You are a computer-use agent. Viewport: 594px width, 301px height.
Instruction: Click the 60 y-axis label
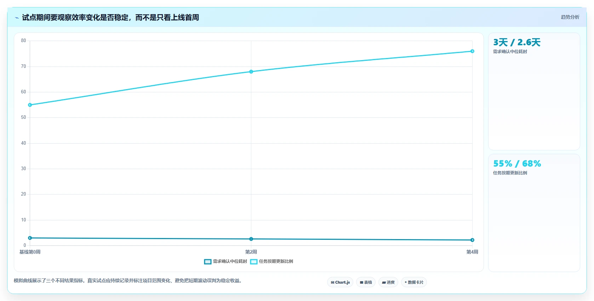[23, 92]
